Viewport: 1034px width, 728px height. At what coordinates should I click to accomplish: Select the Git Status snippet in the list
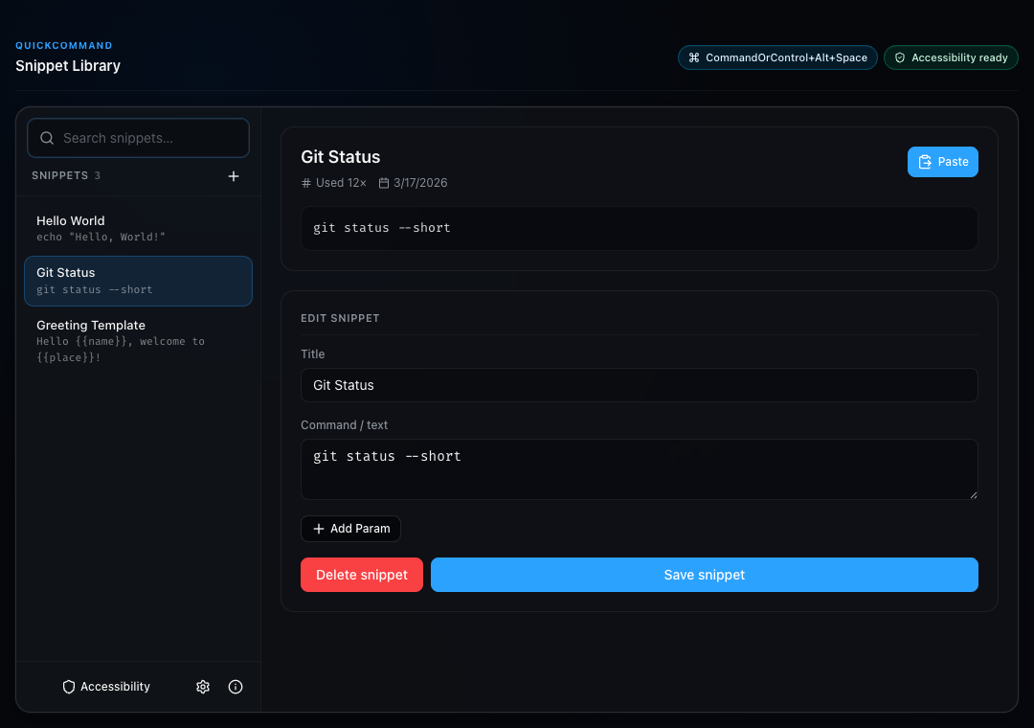pyautogui.click(x=139, y=282)
